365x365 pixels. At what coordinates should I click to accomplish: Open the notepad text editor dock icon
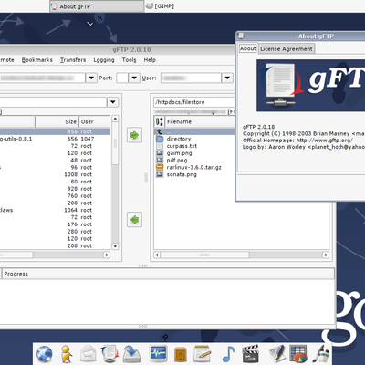click(x=203, y=354)
